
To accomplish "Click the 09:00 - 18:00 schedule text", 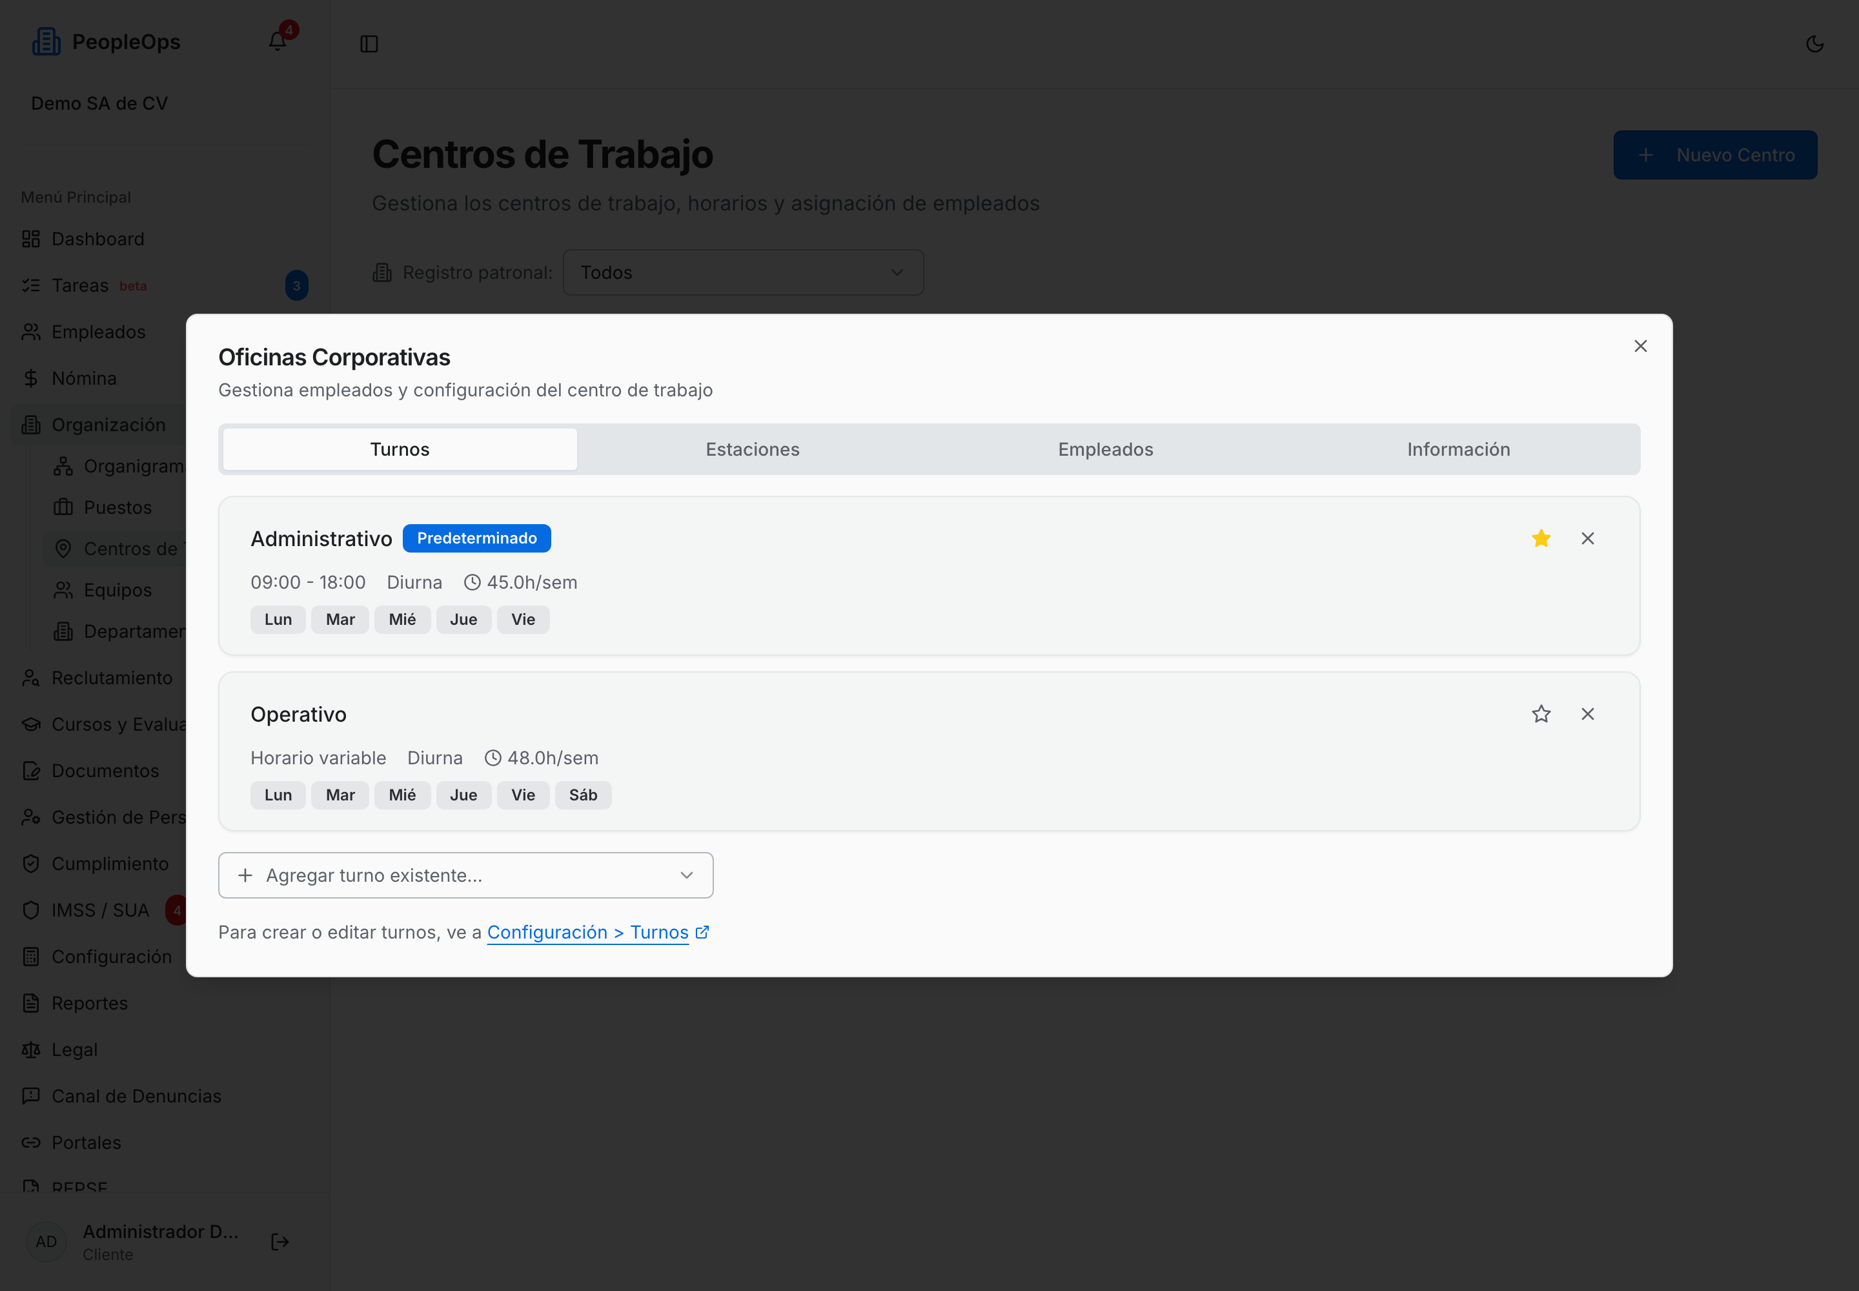I will 307,584.
